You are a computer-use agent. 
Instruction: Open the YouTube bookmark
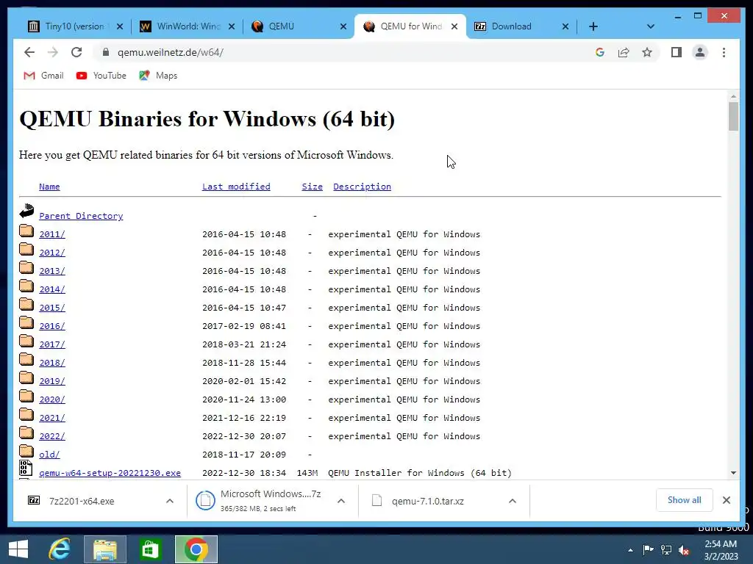(101, 76)
